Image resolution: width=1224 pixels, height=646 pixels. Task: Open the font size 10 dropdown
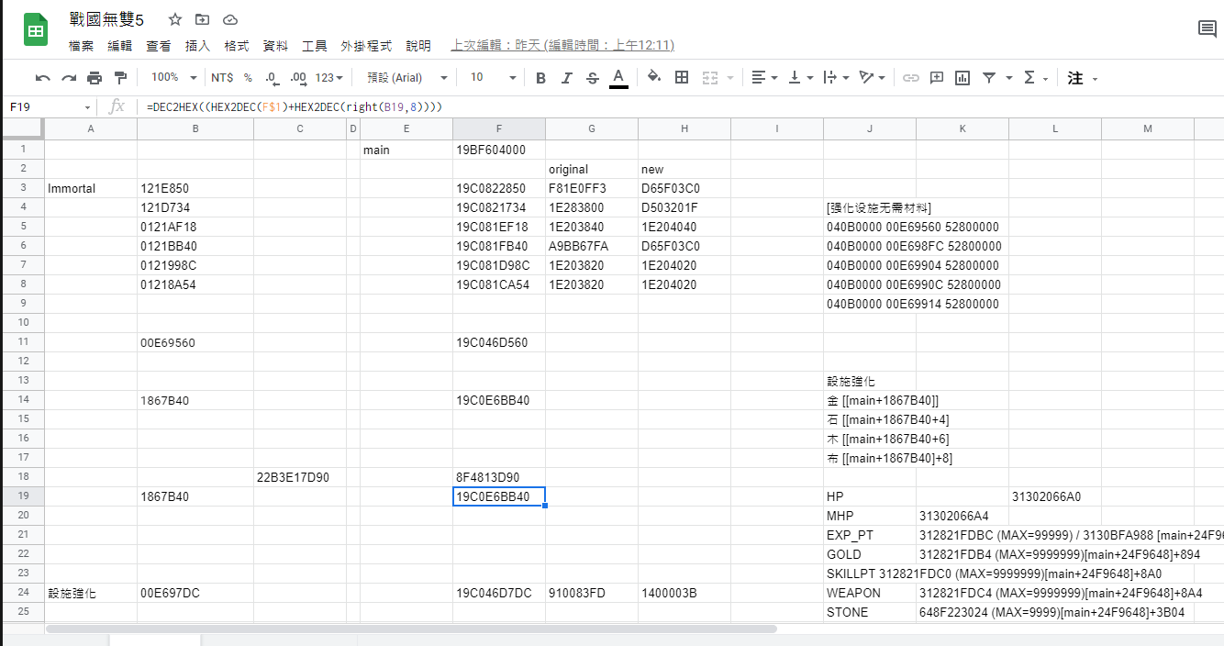[x=495, y=78]
